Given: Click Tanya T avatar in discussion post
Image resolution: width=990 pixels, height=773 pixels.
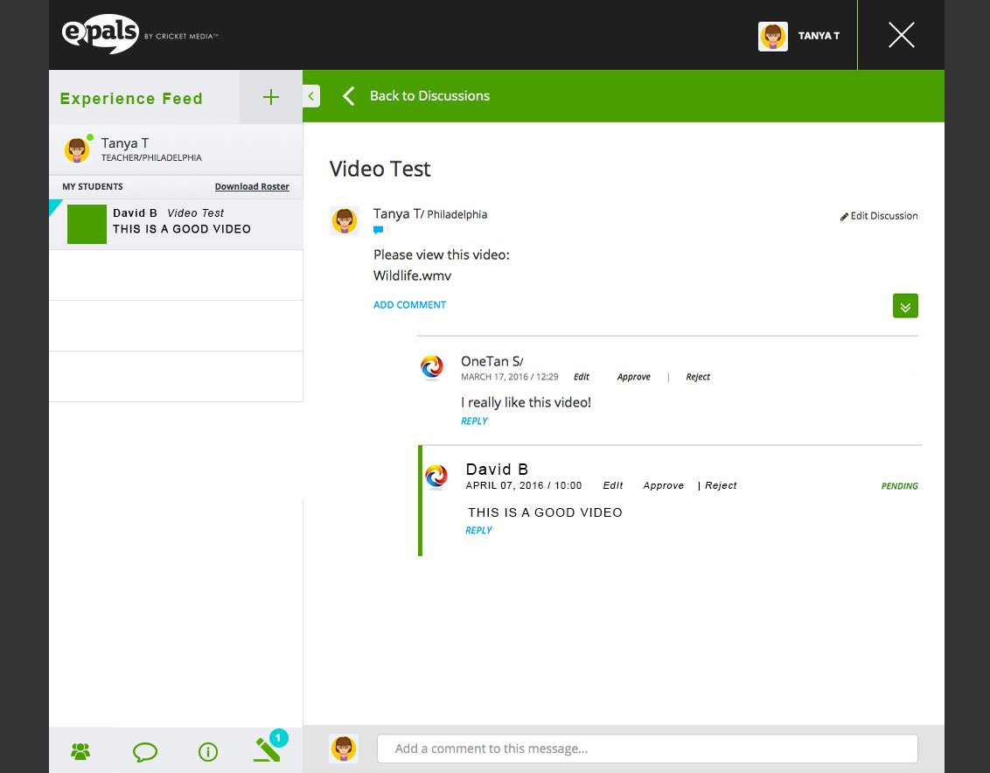Looking at the screenshot, I should pos(345,221).
